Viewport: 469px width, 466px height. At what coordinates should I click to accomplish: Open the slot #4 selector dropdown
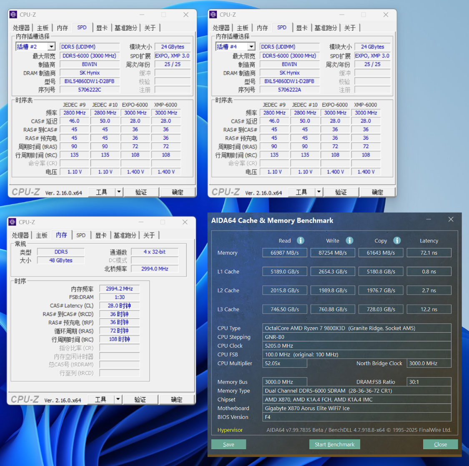251,47
